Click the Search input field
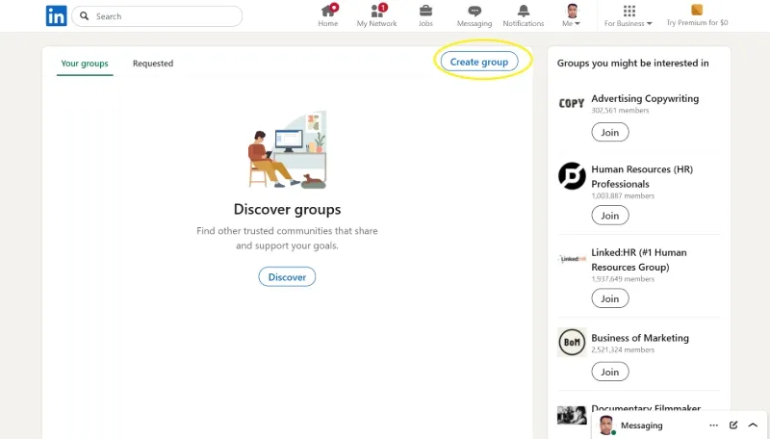The image size is (770, 439). [157, 16]
